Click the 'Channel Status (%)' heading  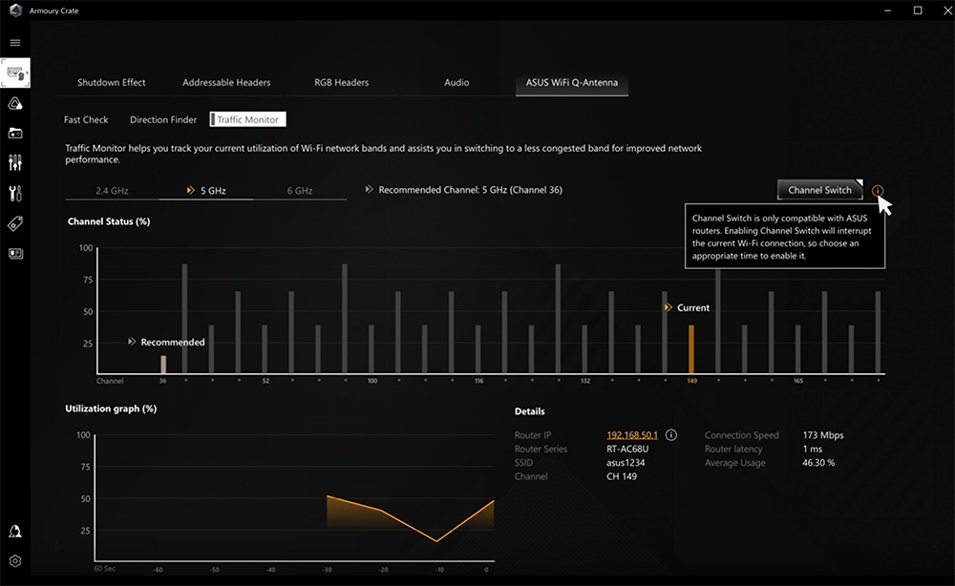(109, 221)
